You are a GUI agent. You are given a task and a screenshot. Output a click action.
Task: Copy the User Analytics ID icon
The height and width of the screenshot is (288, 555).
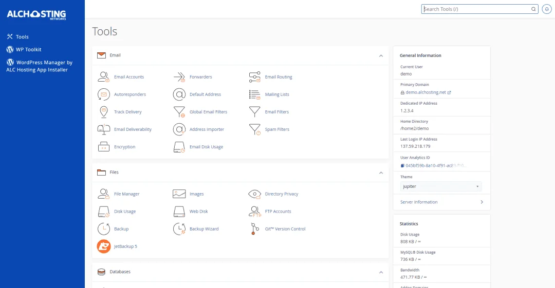[402, 166]
